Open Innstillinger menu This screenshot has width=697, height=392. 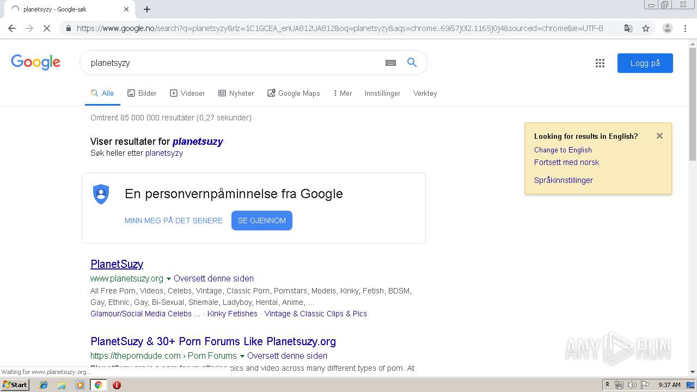click(x=382, y=93)
